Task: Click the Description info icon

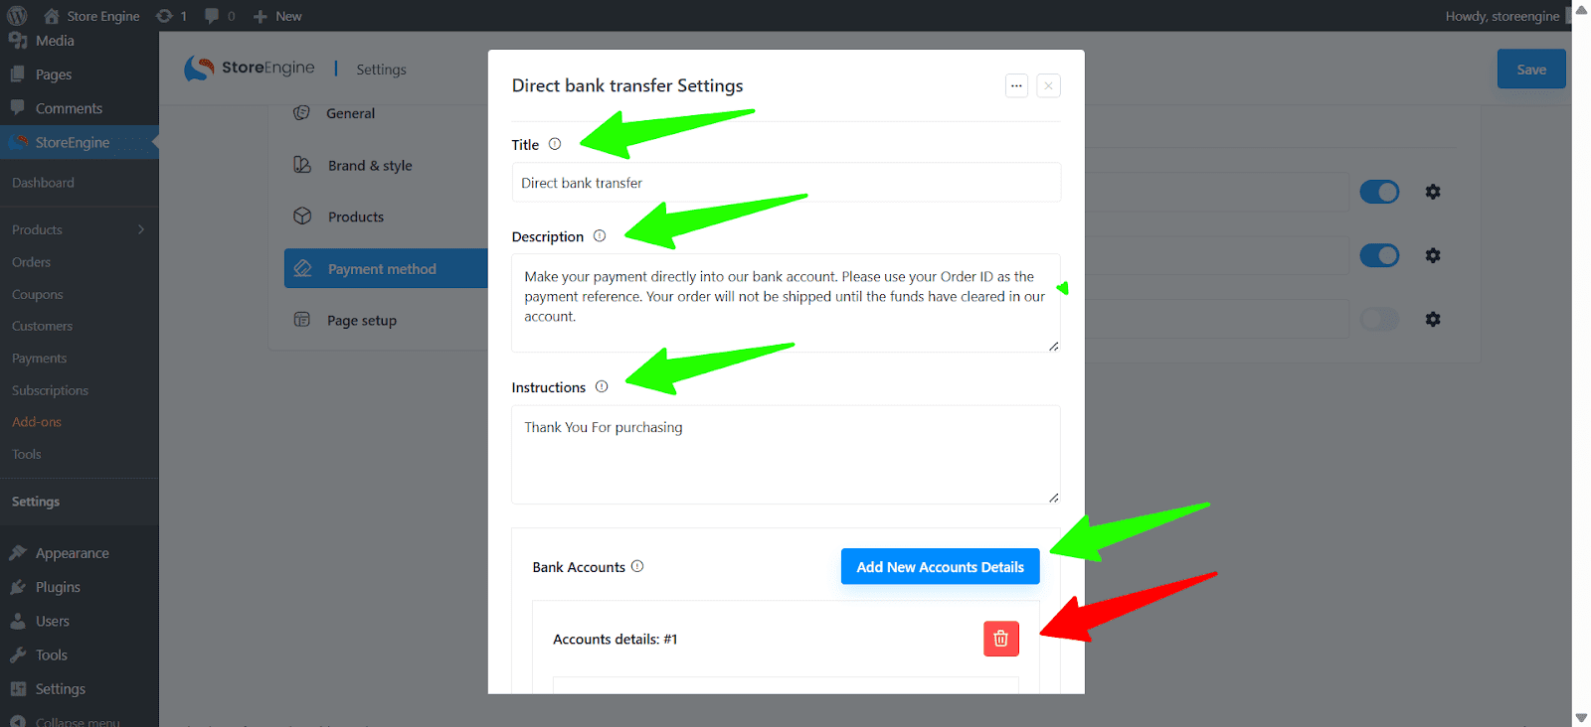Action: [x=600, y=236]
